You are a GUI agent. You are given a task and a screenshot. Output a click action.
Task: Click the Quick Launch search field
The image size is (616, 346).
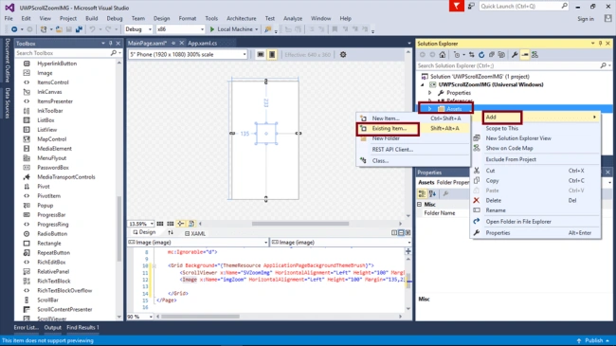pos(524,7)
